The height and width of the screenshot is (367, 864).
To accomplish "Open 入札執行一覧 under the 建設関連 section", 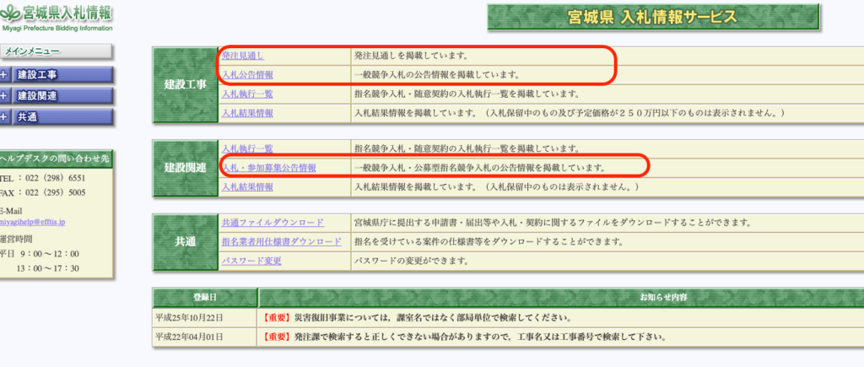I will point(246,148).
